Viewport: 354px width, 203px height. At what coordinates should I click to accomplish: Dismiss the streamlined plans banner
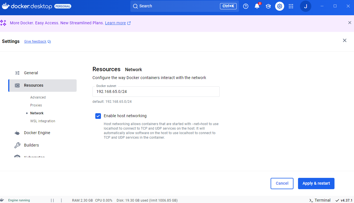click(350, 23)
